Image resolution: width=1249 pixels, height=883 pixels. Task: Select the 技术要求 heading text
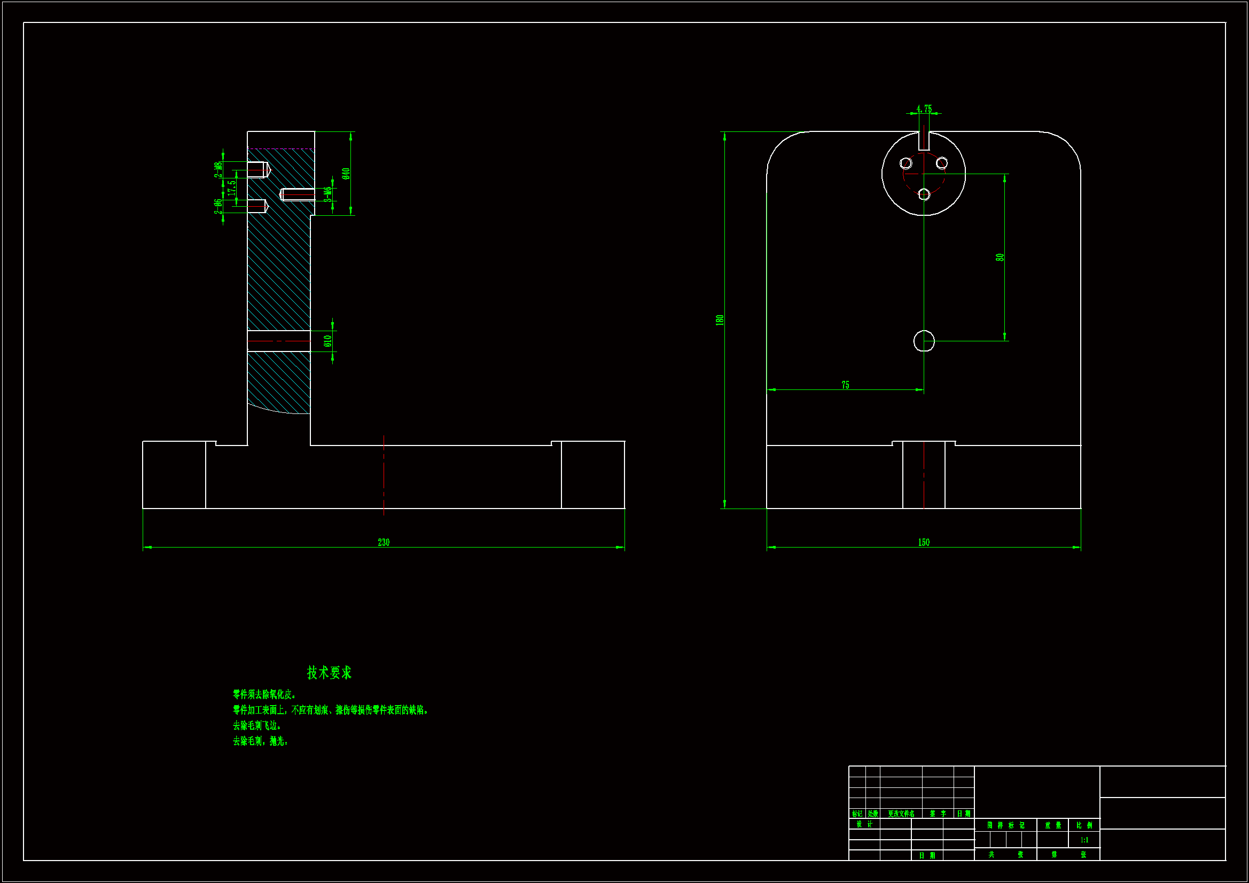click(329, 673)
